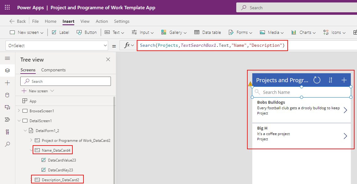Insert a Label control
357x184 pixels.
[60, 33]
